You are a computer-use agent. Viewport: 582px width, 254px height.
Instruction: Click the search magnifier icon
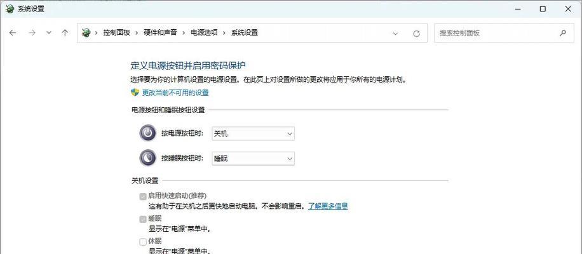pyautogui.click(x=563, y=32)
